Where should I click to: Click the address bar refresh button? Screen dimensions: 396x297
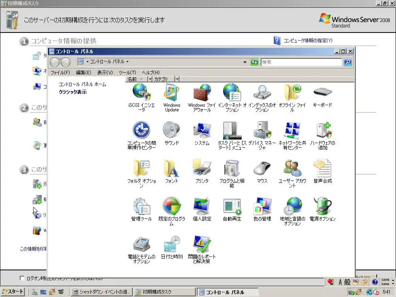point(254,62)
